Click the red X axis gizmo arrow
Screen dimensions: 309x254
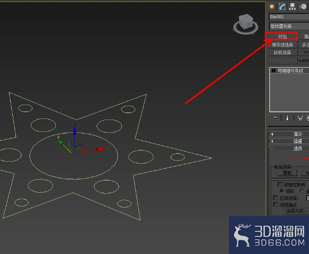tap(100, 149)
